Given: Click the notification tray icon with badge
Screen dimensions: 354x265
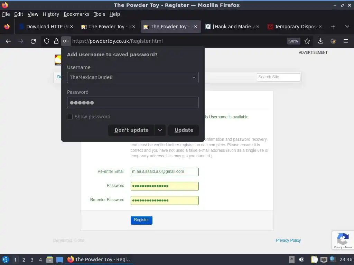Looking at the screenshot, I should [x=333, y=259].
